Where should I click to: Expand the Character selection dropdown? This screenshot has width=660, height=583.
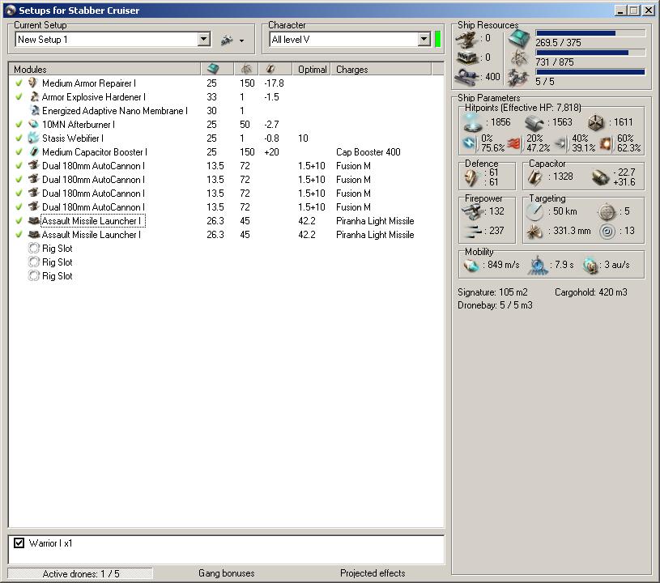(424, 40)
